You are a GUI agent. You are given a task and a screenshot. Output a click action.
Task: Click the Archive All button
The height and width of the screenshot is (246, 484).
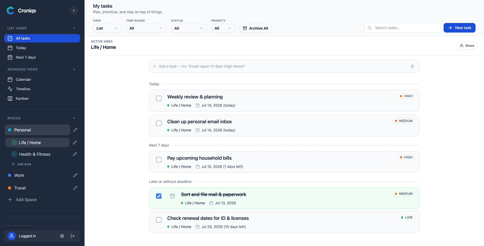(x=255, y=28)
